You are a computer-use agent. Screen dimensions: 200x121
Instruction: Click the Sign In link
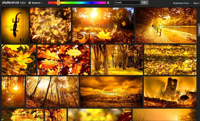point(196,3)
